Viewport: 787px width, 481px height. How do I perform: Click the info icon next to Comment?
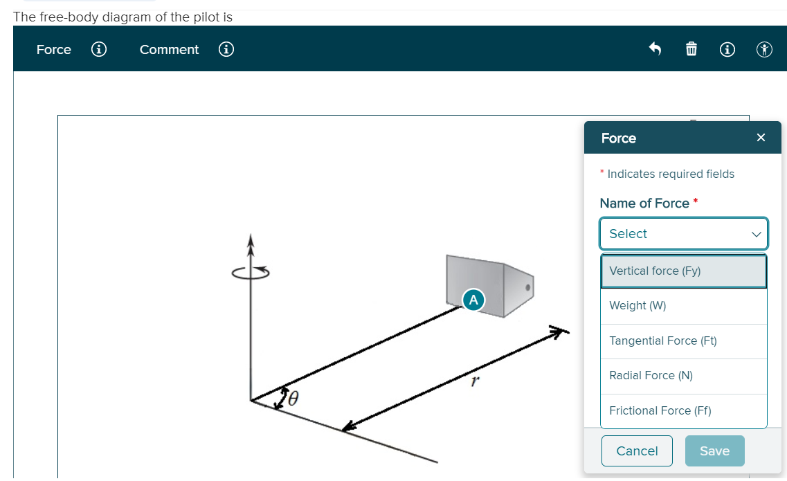click(x=226, y=49)
